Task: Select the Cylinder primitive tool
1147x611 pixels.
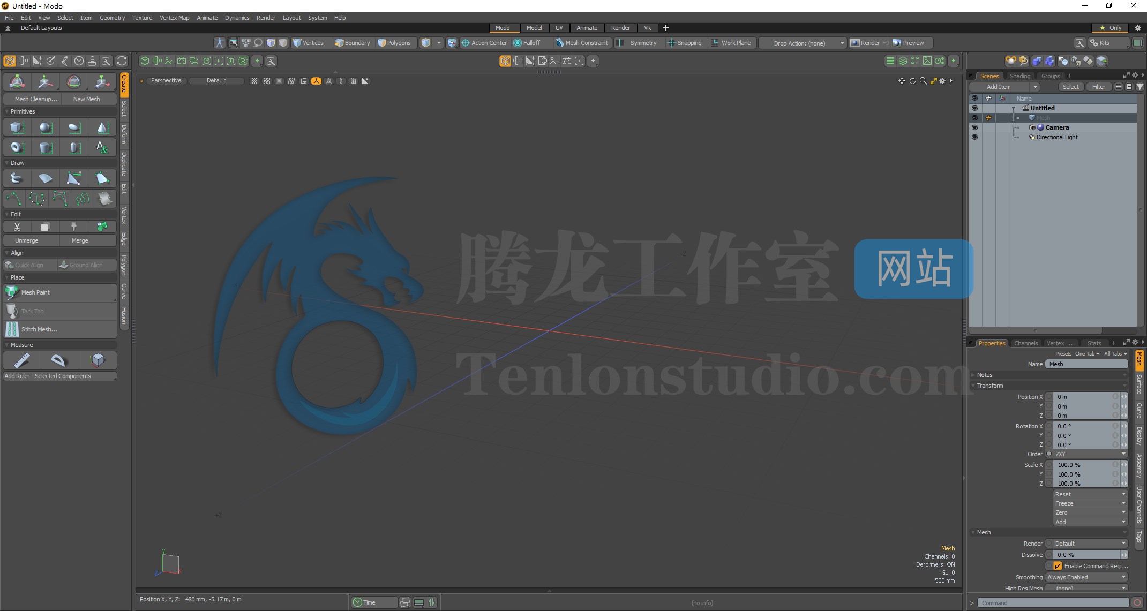Action: click(x=45, y=147)
